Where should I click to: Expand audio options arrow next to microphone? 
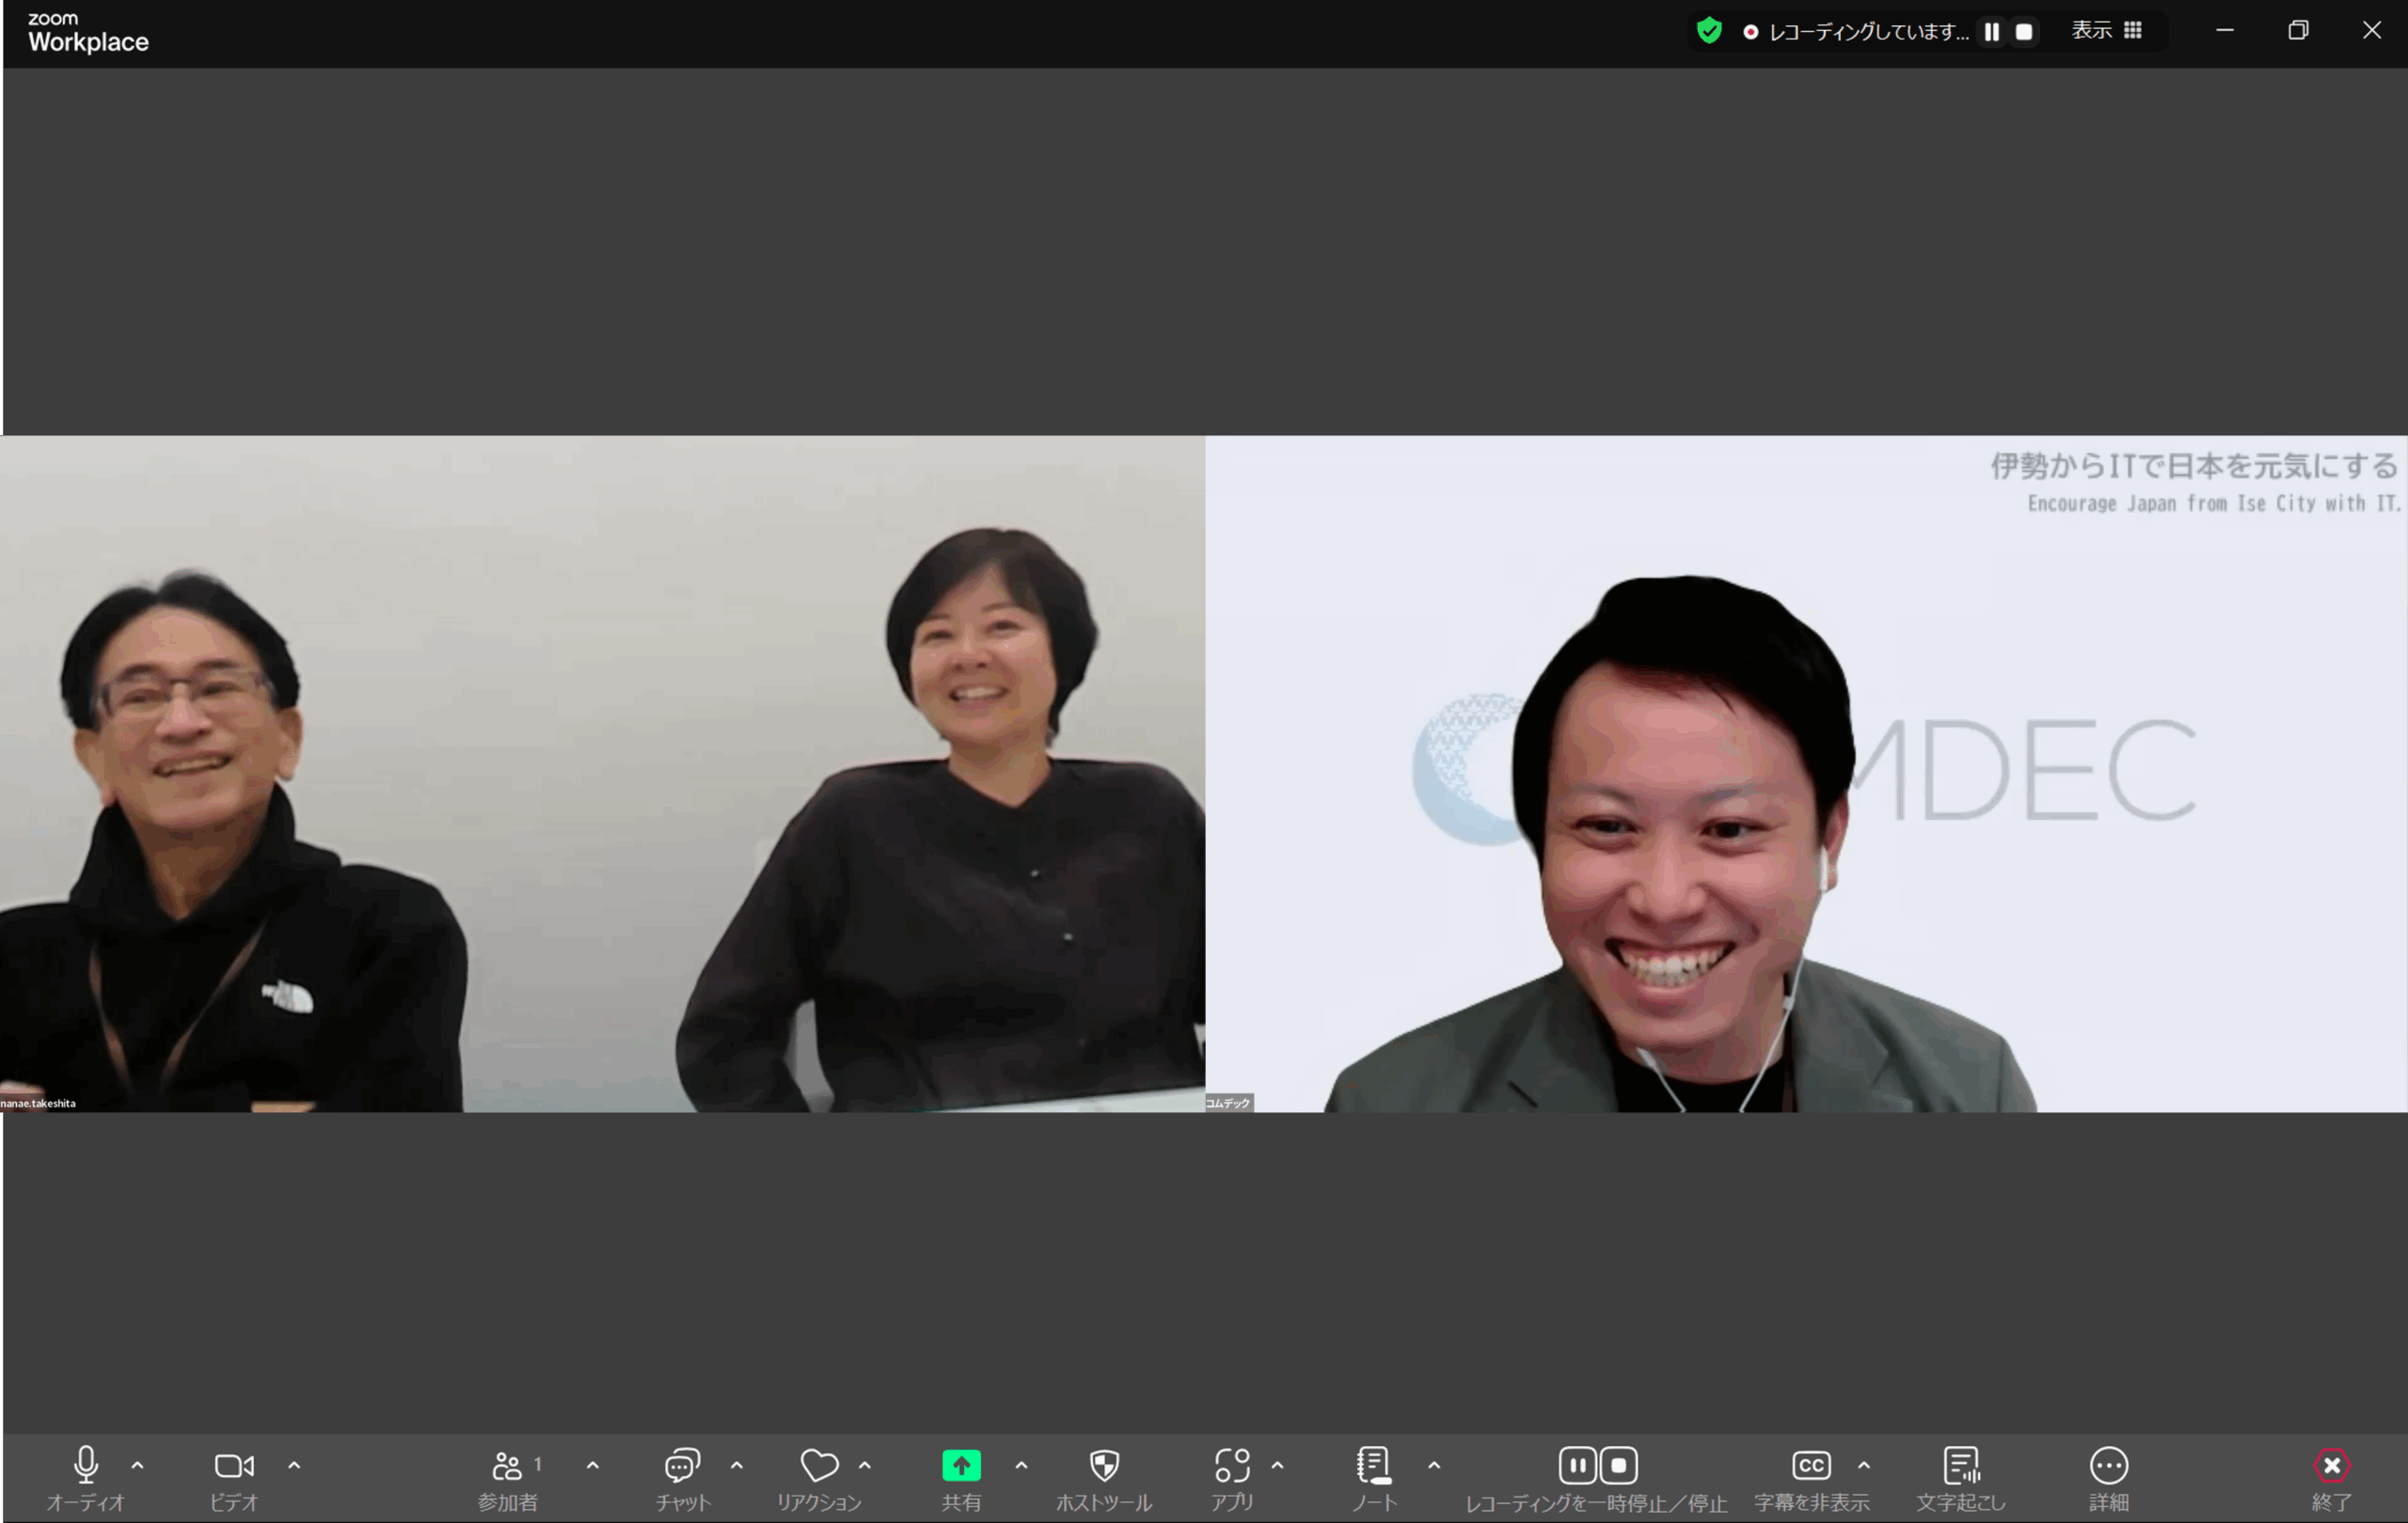tap(138, 1466)
